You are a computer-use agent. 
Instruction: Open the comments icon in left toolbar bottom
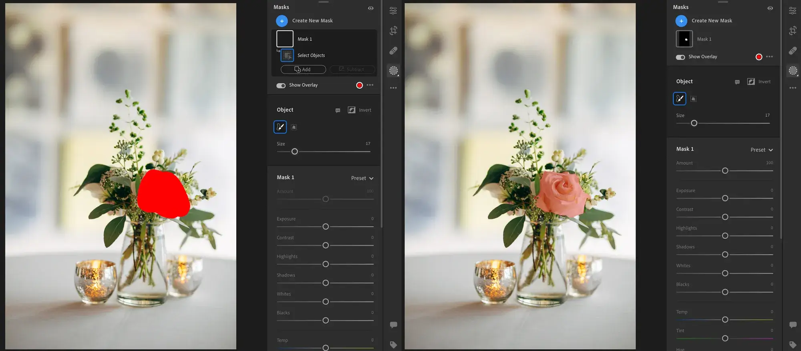pyautogui.click(x=393, y=325)
